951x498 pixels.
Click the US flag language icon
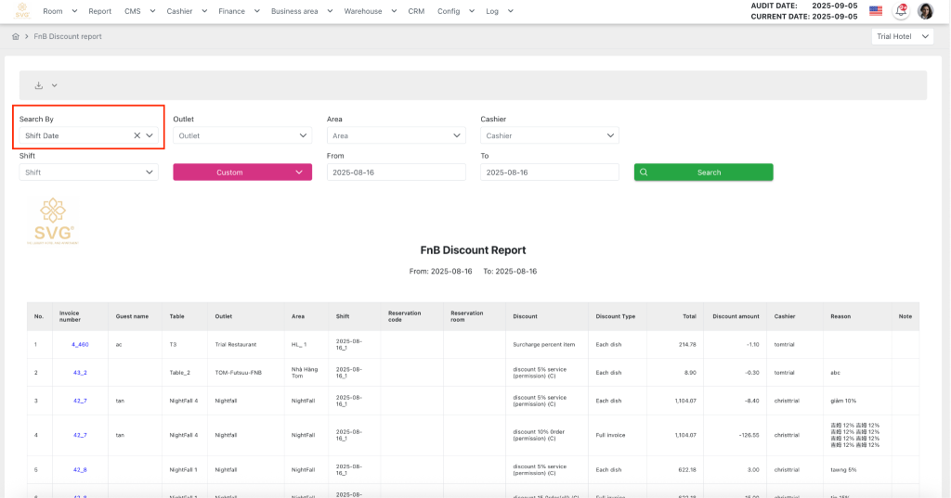876,11
